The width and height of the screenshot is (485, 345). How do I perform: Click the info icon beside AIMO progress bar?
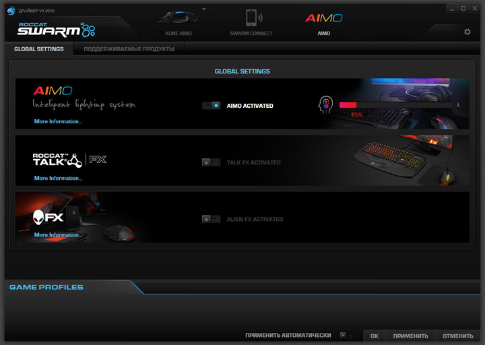[458, 105]
